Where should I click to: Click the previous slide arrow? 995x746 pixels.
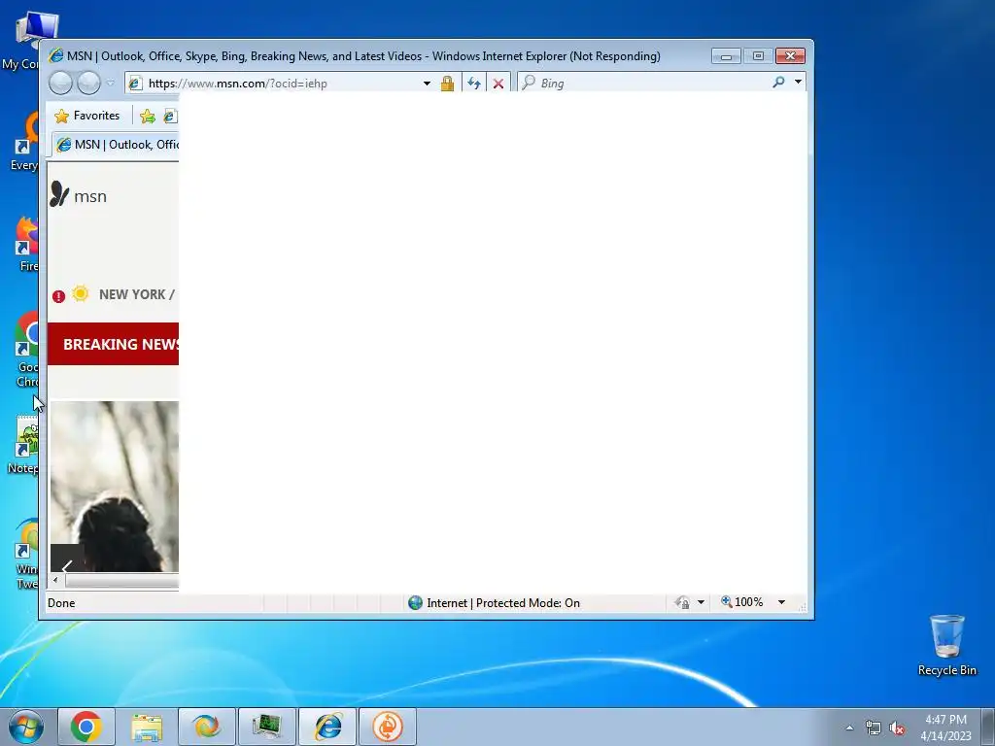[67, 560]
